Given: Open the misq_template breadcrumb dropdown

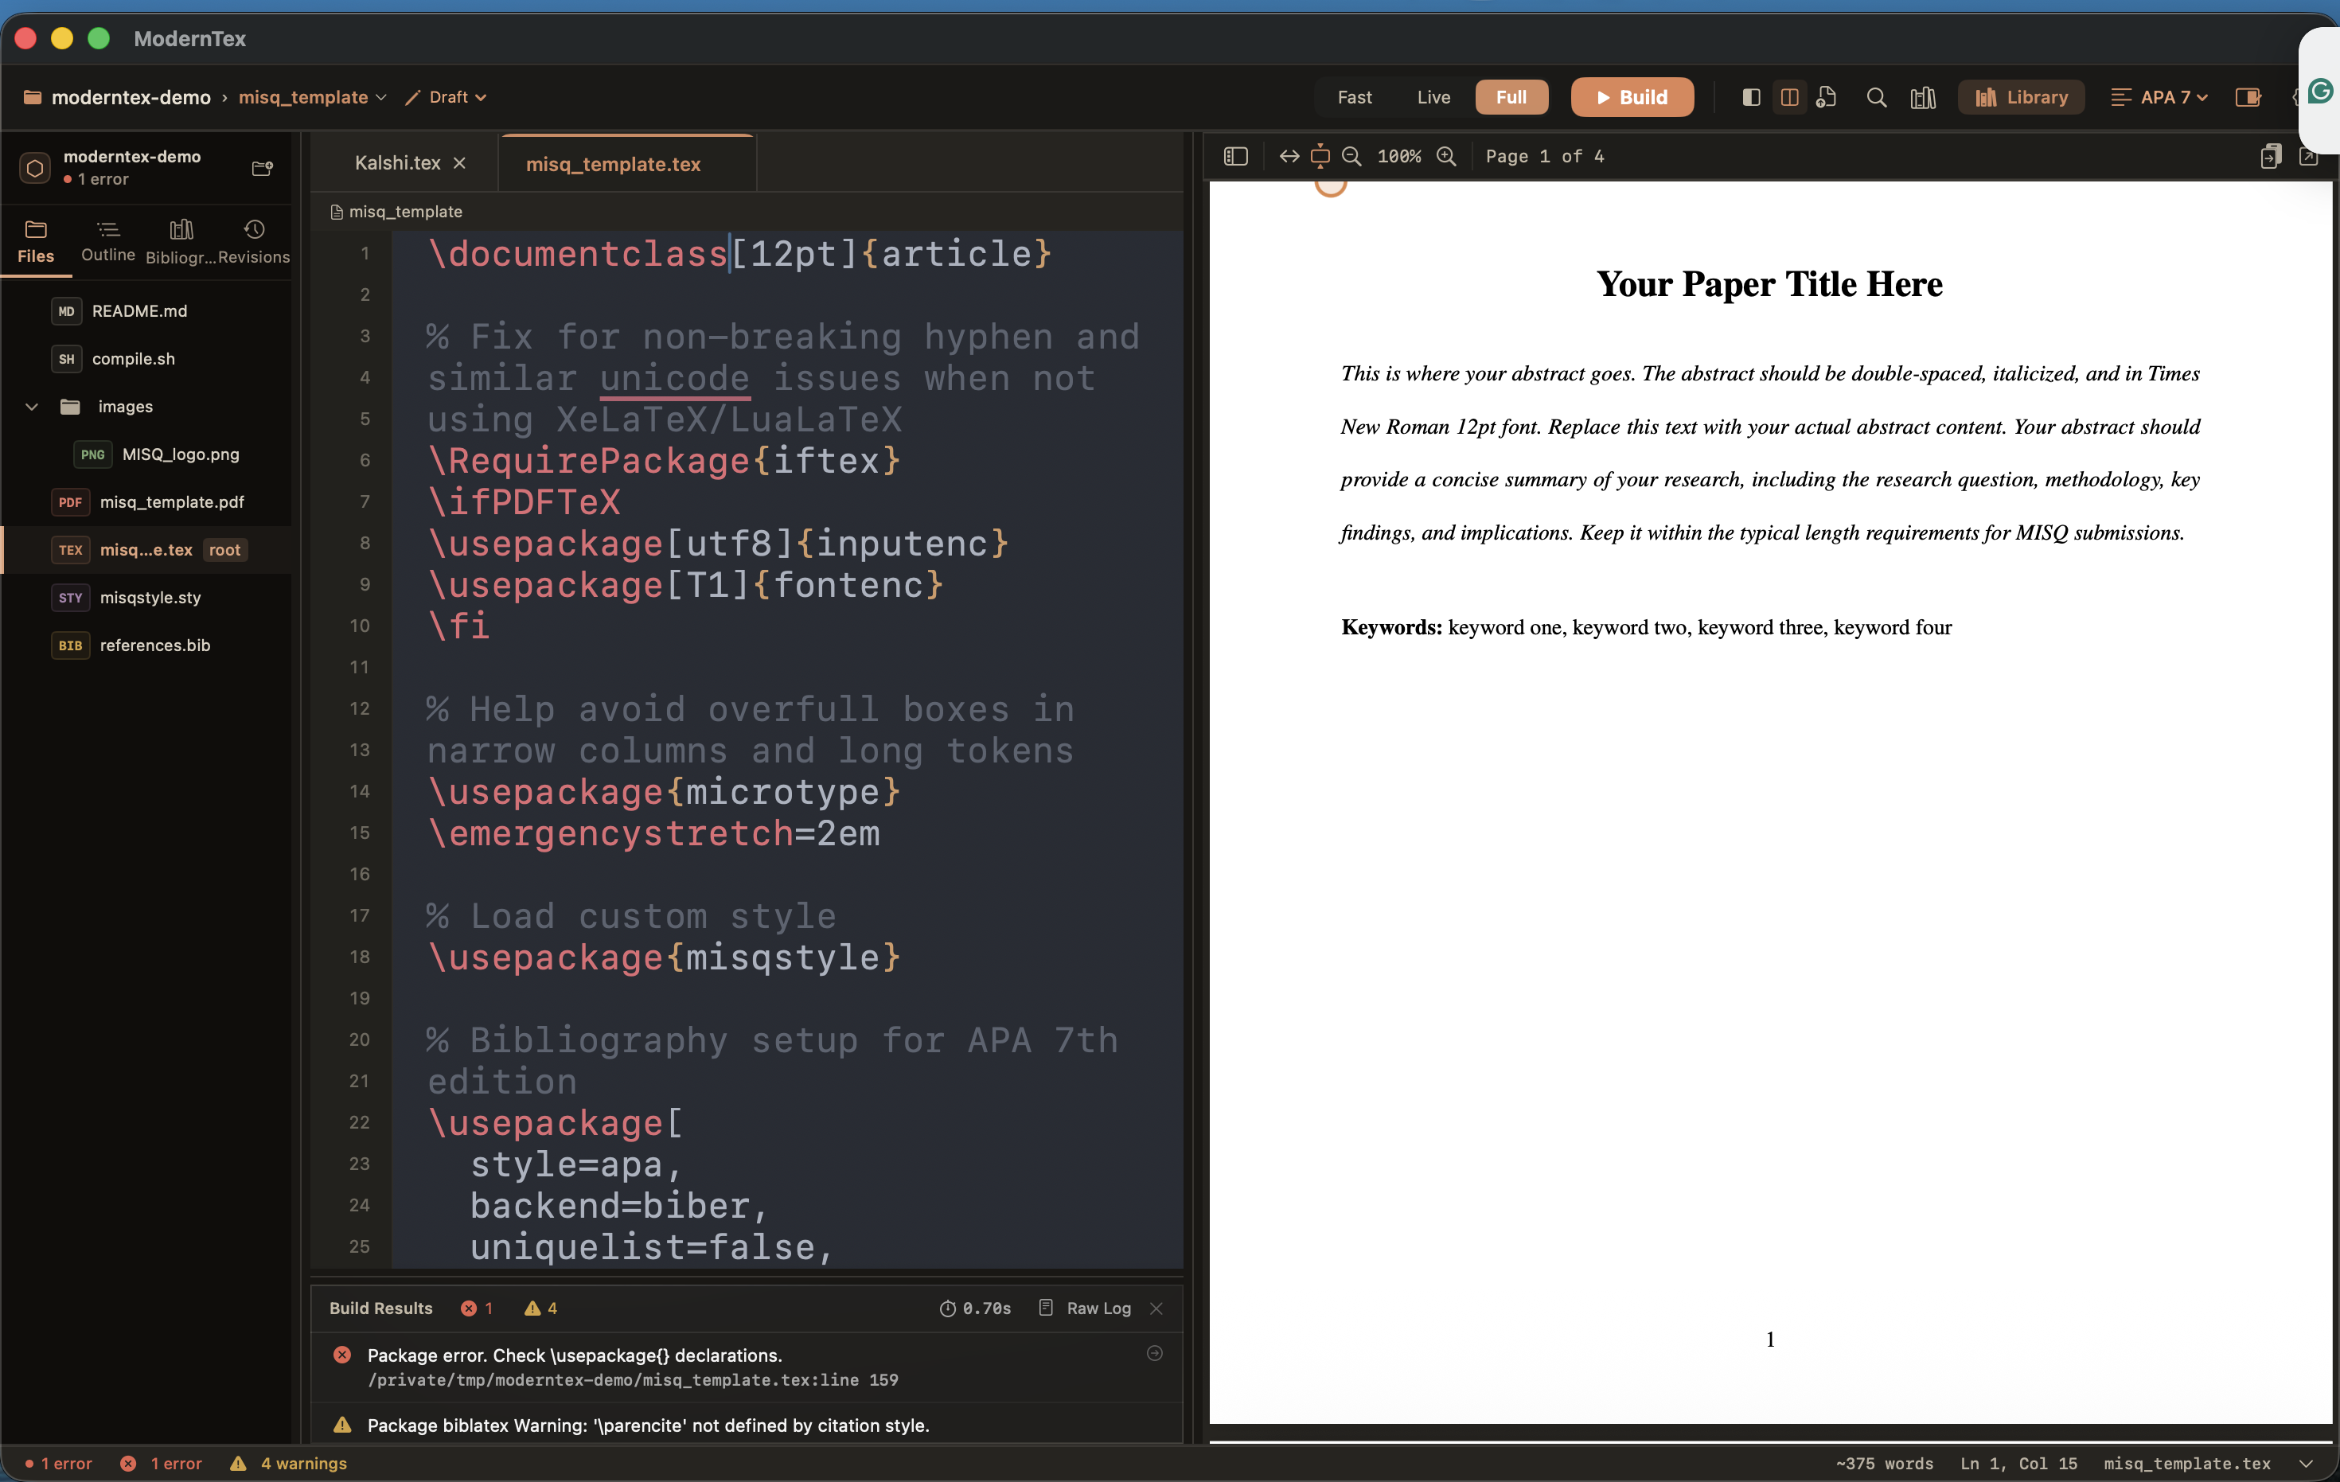Looking at the screenshot, I should tap(312, 97).
